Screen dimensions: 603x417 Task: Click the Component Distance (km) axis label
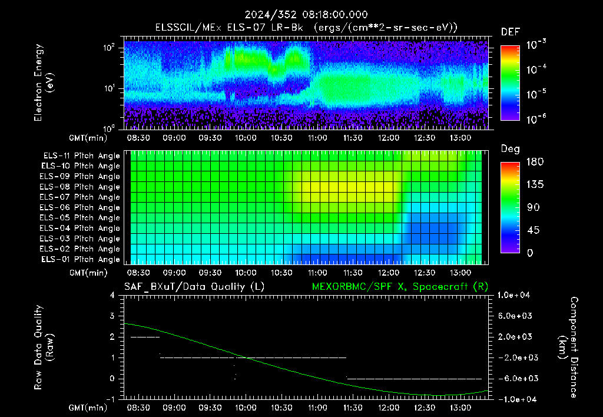(x=568, y=347)
